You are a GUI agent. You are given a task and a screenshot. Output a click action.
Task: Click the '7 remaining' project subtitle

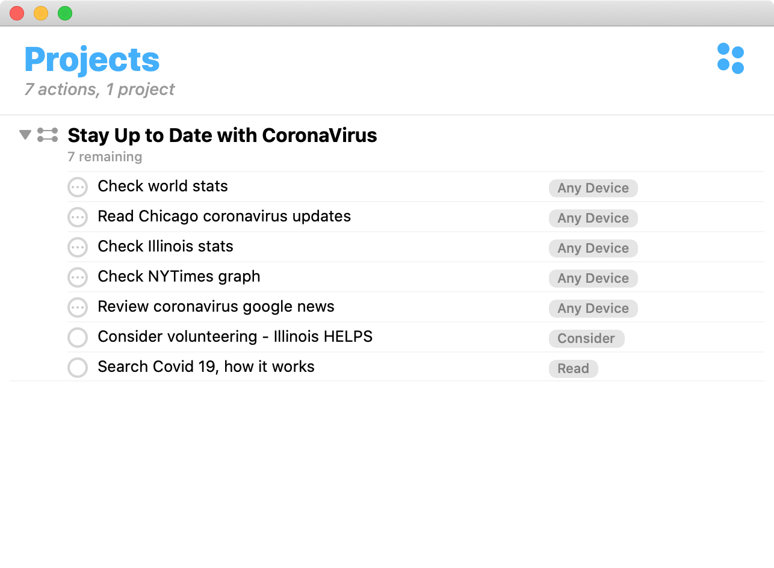(x=105, y=157)
